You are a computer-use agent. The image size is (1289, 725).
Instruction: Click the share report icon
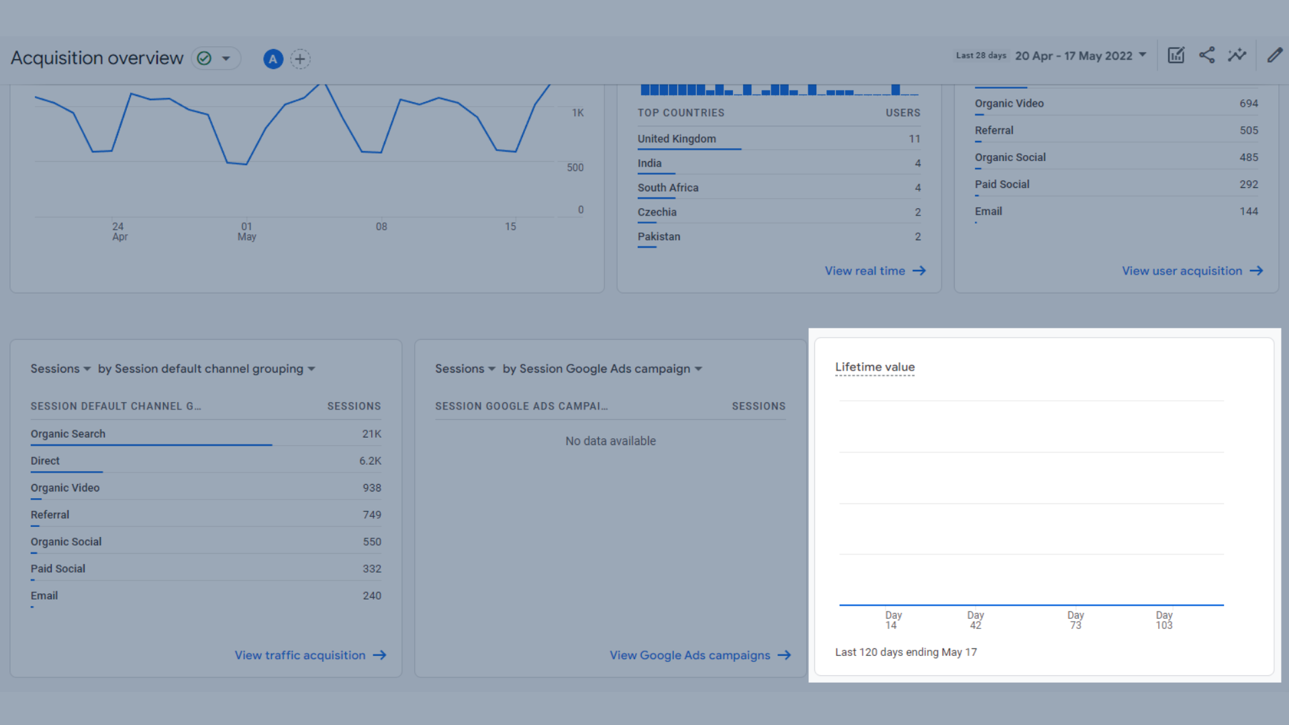(1206, 56)
